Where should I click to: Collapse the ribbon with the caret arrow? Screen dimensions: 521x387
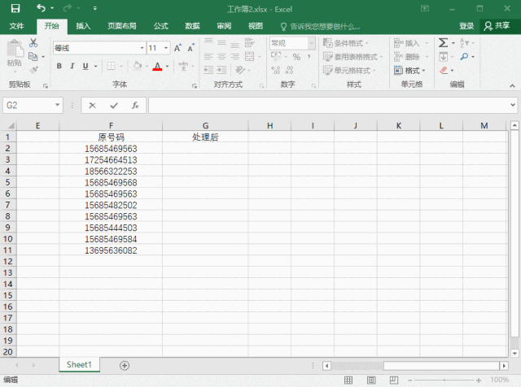512,85
